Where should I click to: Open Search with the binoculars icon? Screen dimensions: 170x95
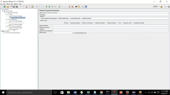[x=76, y=7]
